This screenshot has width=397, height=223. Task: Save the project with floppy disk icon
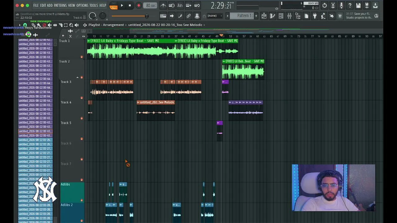tap(358, 5)
